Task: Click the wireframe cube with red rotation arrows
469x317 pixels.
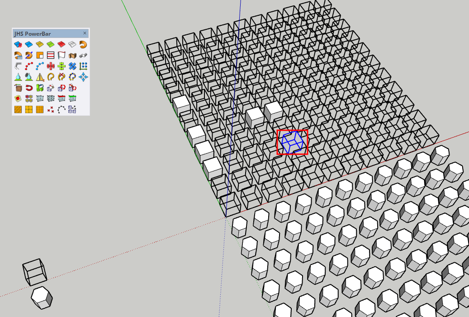Action: point(62,88)
